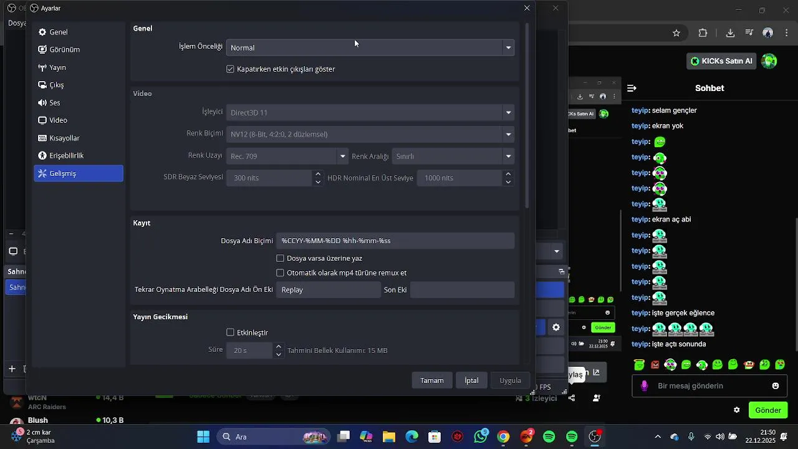
Task: Open browser profile picture
Action: [x=768, y=33]
